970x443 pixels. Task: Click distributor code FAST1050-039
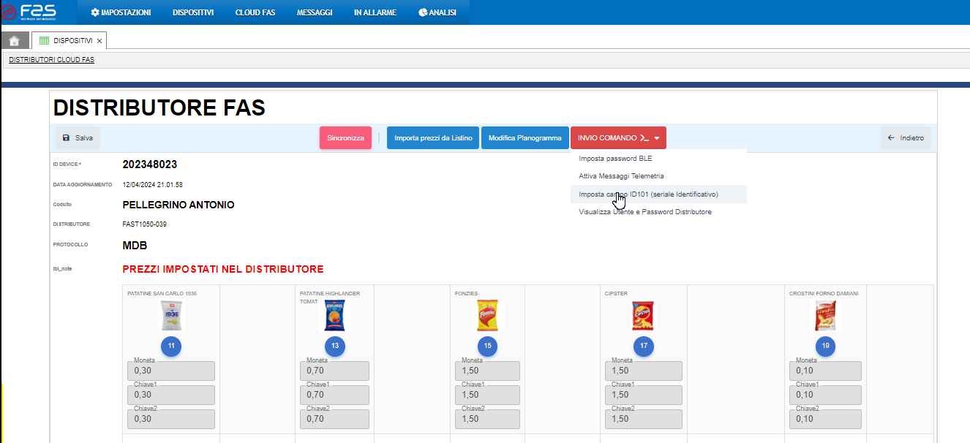point(145,224)
